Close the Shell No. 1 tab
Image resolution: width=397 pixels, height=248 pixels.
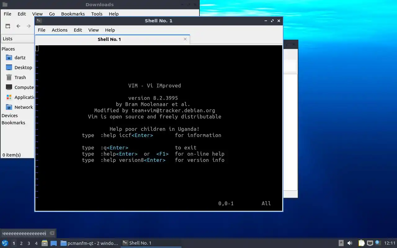point(185,39)
